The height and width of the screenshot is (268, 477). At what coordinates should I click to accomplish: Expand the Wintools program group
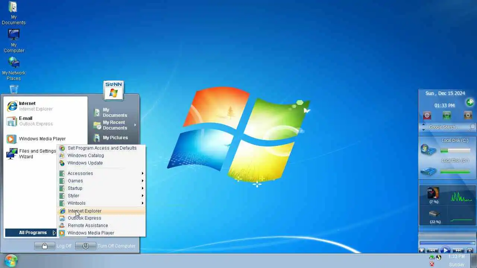pos(101,203)
